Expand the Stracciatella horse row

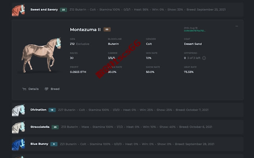[x=127, y=127]
